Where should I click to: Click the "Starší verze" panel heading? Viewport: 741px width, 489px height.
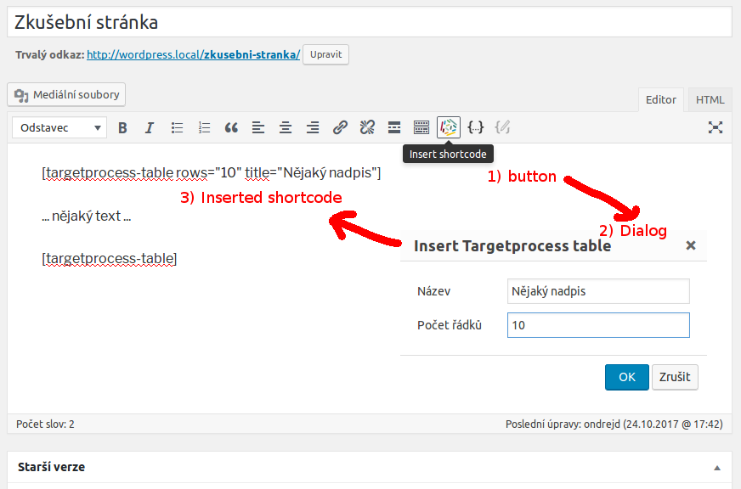point(52,467)
